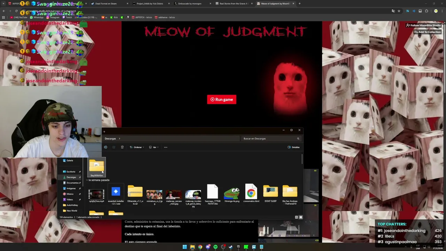Go to Música in Explorer sidebar
This screenshot has width=446, height=251.
click(71, 194)
